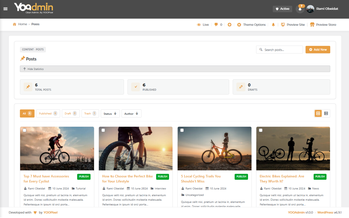
Task: Click the News category label
Action: tap(315, 189)
